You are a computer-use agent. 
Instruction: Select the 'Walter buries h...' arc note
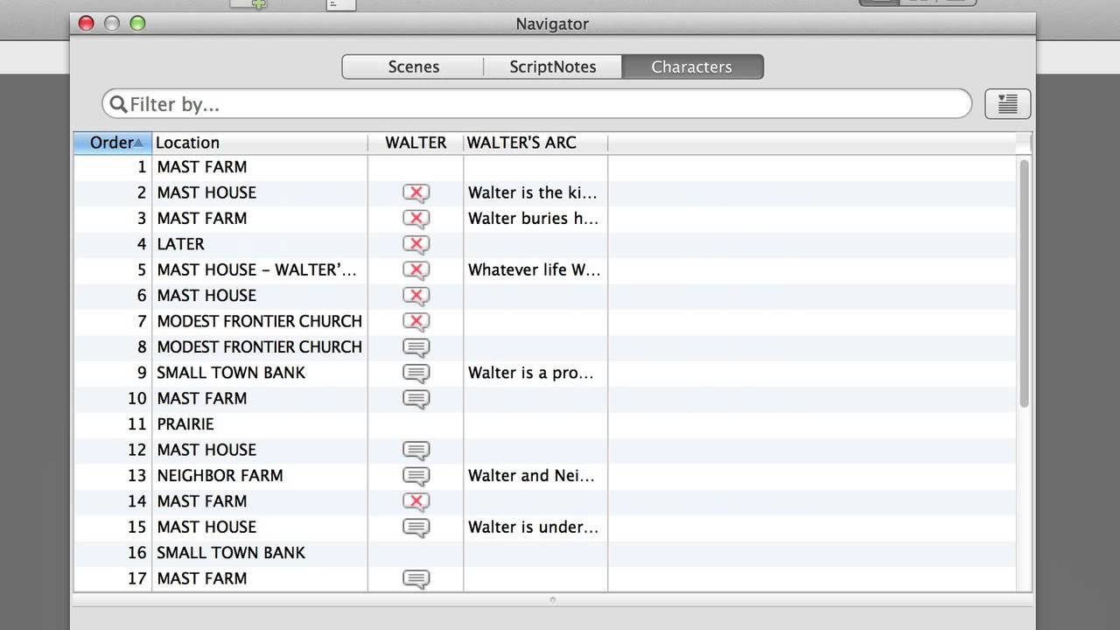[533, 218]
